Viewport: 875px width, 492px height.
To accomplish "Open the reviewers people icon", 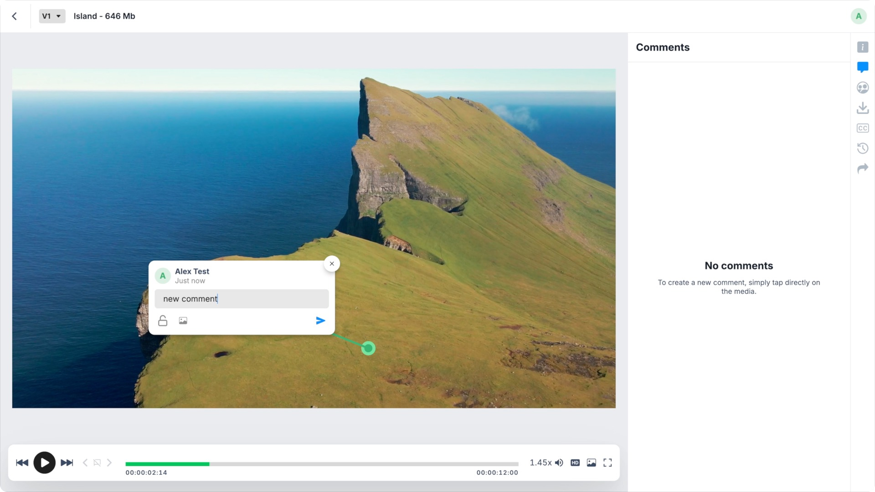I will 862,87.
